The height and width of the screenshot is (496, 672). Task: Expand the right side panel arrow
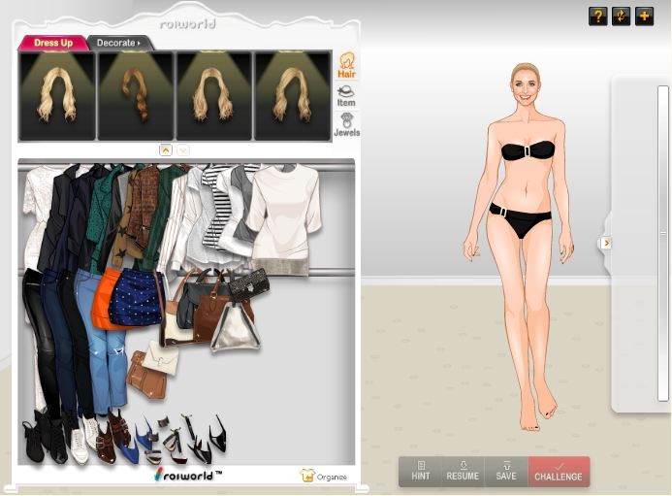[606, 243]
